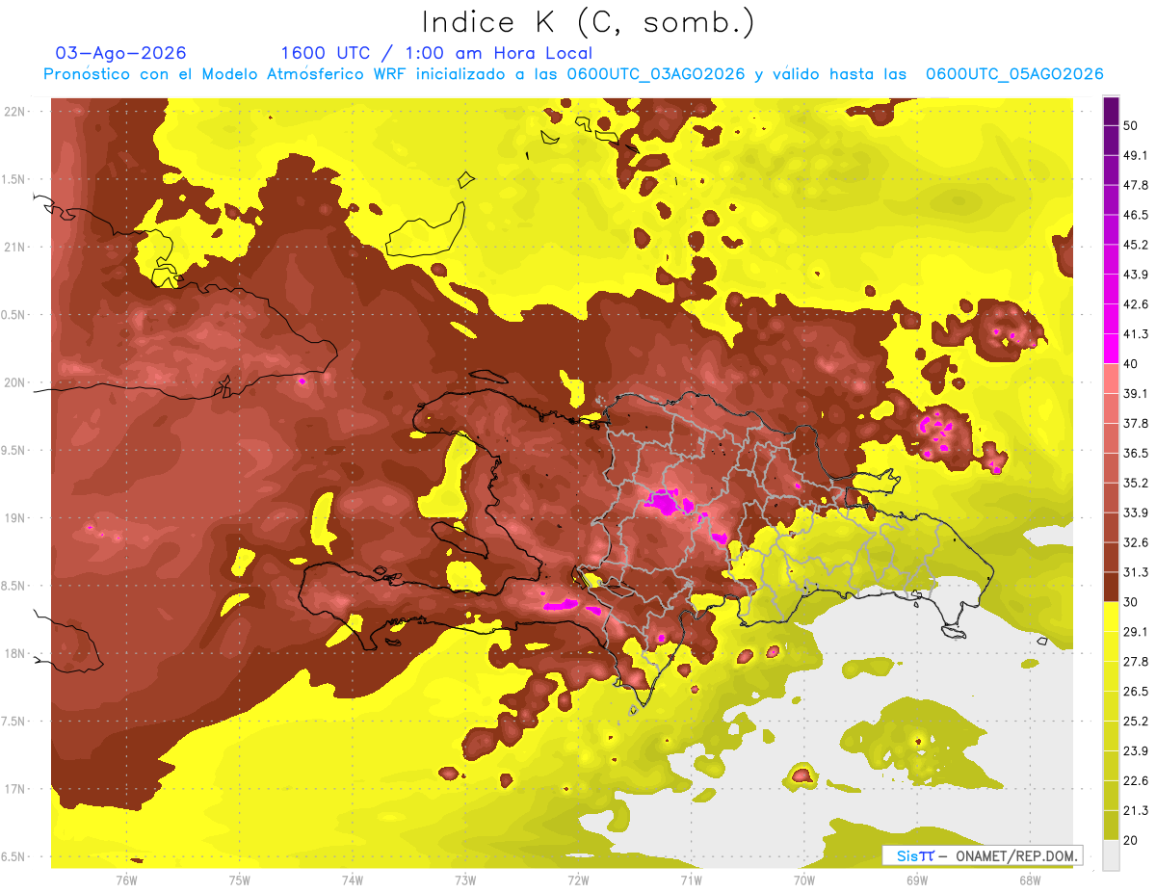Click the '69W' longitude label
1156x893 pixels.
[916, 880]
